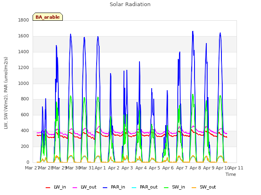Toggle the SW_out legend entry

click(x=204, y=187)
